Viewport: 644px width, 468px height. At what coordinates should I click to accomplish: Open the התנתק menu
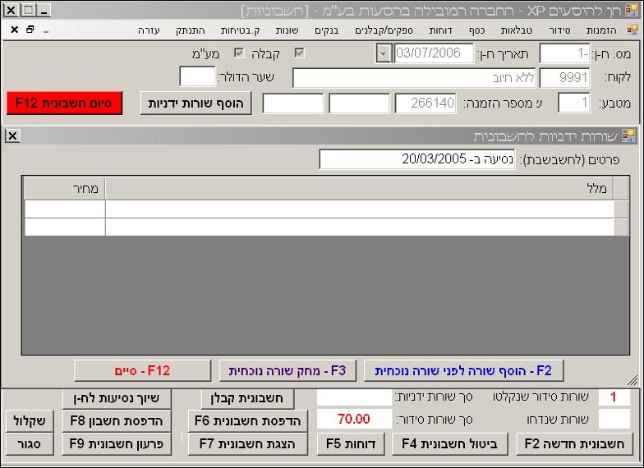click(191, 30)
